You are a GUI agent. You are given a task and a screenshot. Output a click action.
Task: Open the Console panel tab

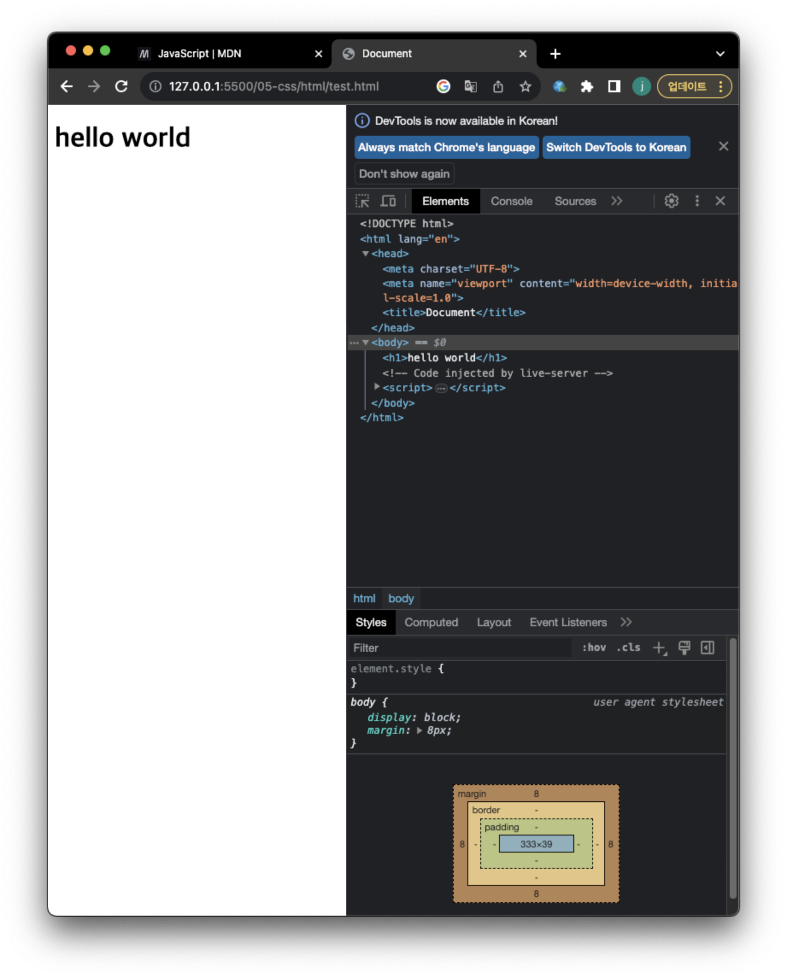pyautogui.click(x=511, y=201)
